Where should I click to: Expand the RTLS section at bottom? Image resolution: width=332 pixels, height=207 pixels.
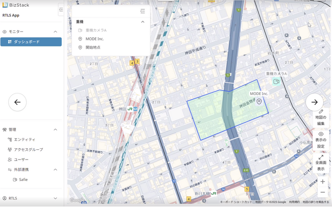55,198
